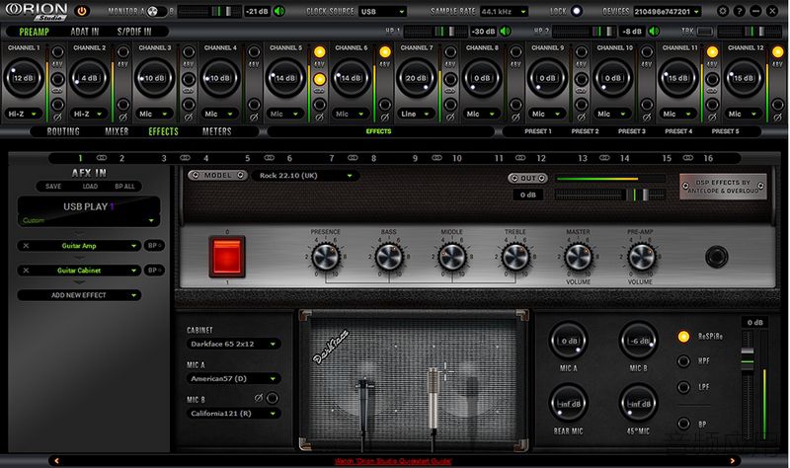Click the Bass knob
Viewport: 790px width, 468px height.
pyautogui.click(x=388, y=257)
